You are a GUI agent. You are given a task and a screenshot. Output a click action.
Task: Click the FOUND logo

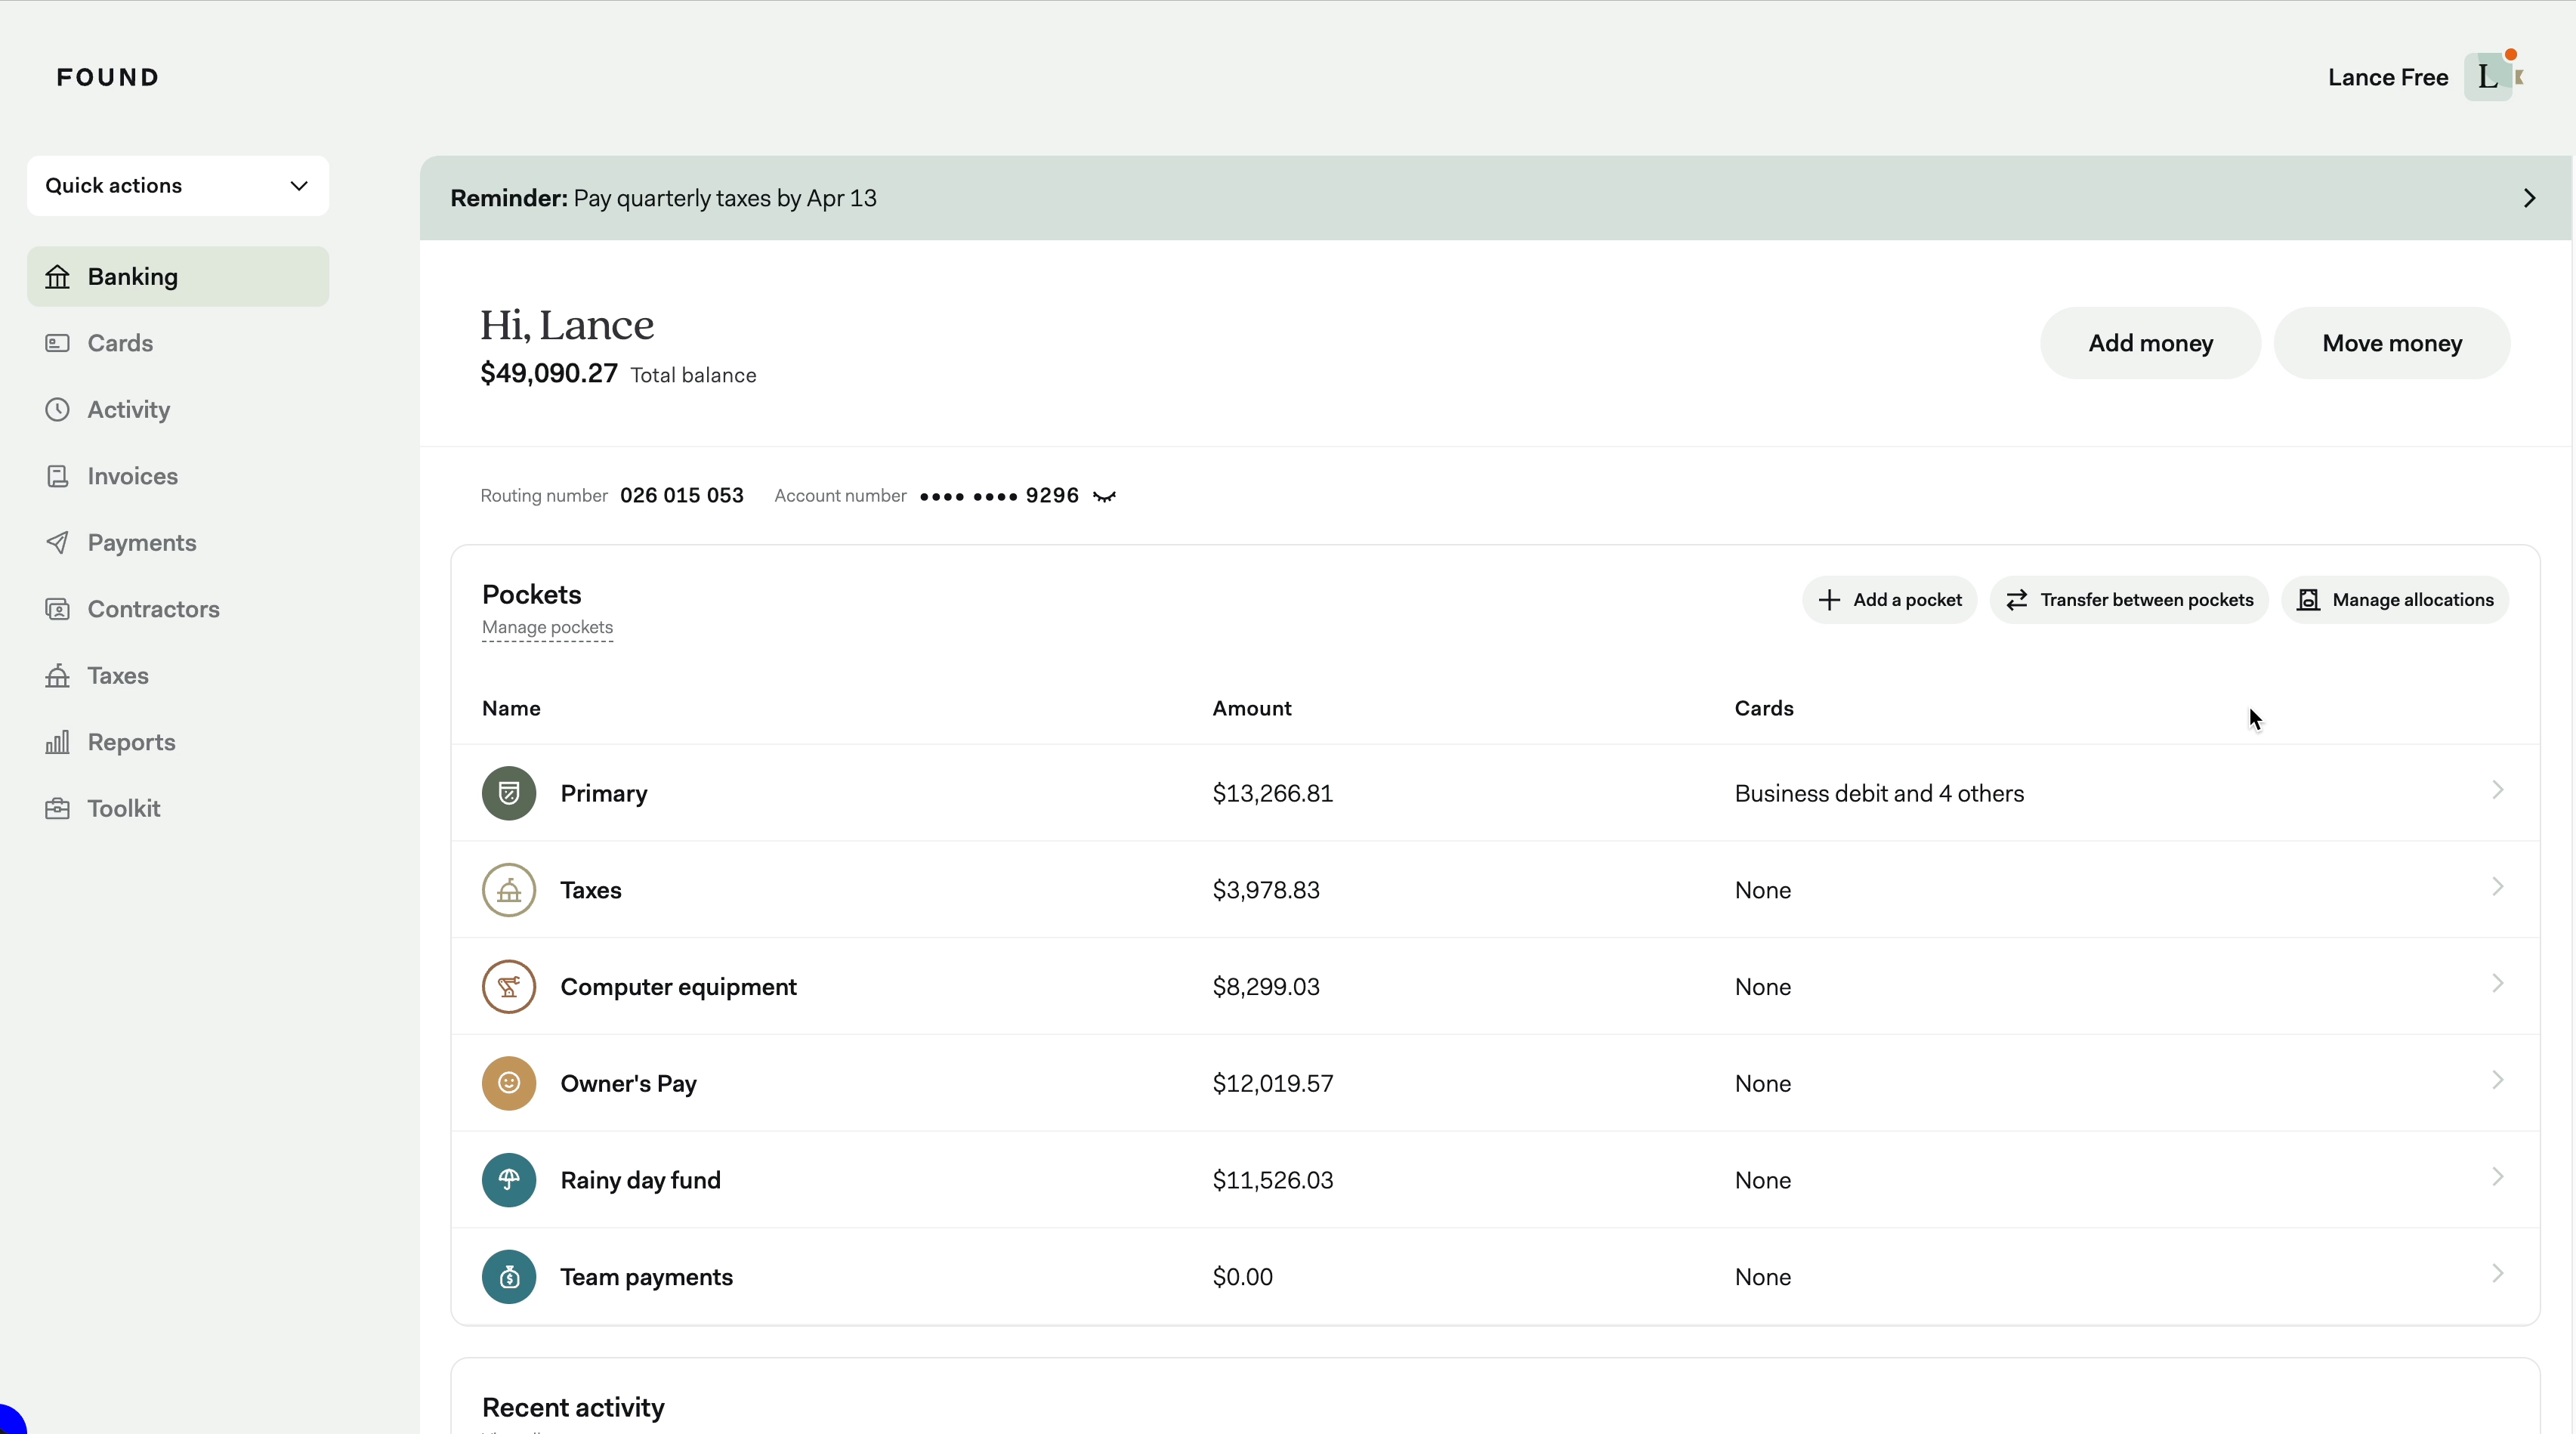coord(108,77)
